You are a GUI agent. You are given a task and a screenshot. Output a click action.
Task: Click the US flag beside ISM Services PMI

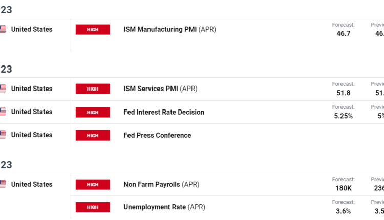click(x=3, y=89)
